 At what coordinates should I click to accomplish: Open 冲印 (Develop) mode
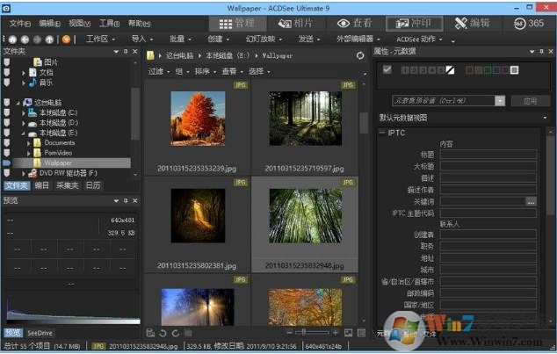(x=414, y=23)
